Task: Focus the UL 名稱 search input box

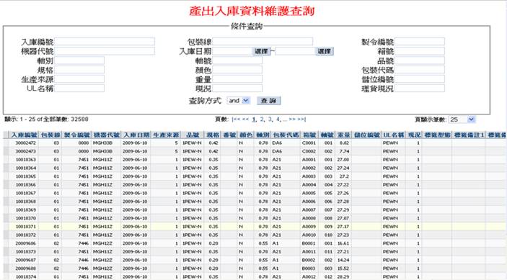Action: pos(79,88)
